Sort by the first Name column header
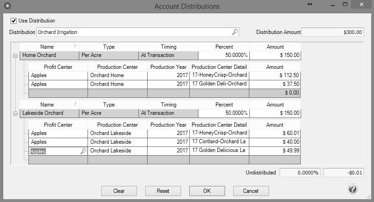This screenshot has width=374, height=202. [49, 47]
